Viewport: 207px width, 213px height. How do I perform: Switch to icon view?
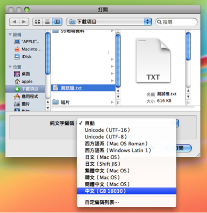[37, 22]
